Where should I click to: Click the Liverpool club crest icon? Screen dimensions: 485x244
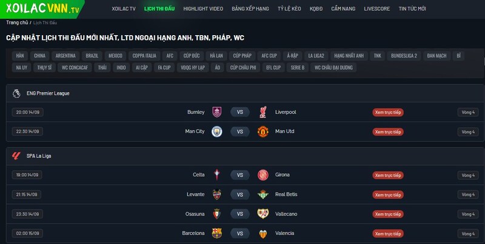[x=263, y=112]
